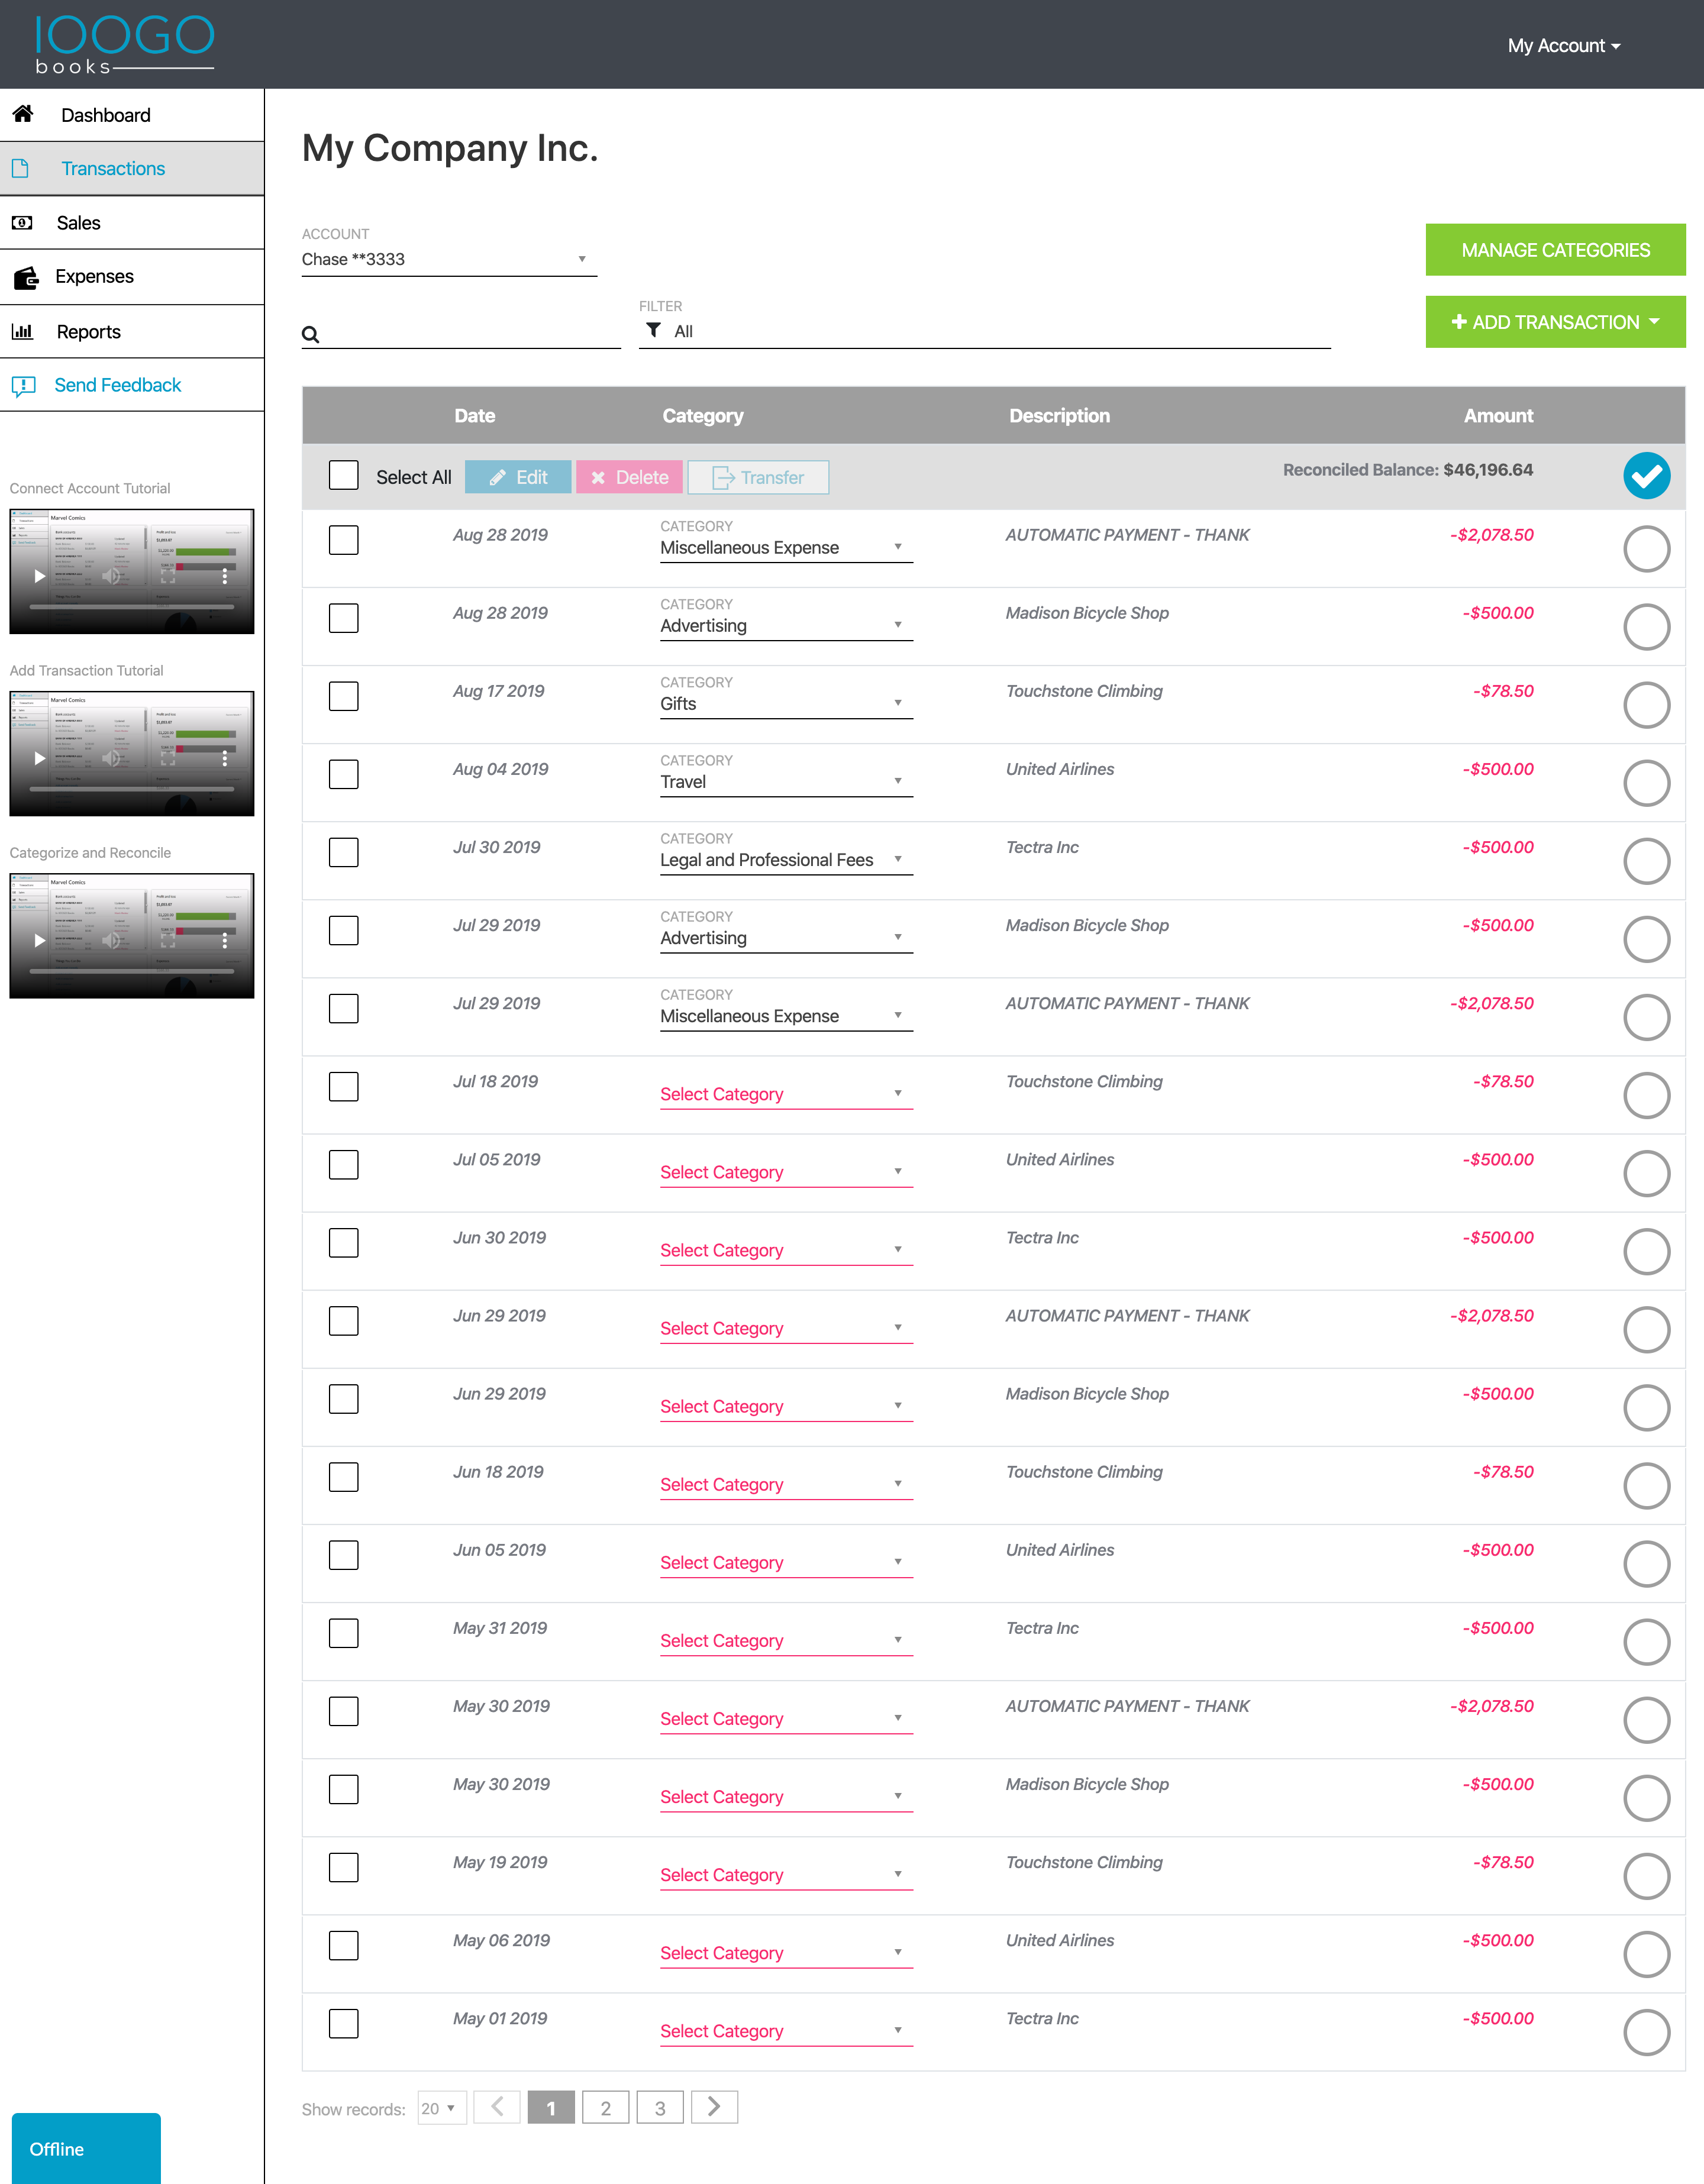Viewport: 1704px width, 2184px height.
Task: Click the Send Feedback speech bubble icon
Action: point(23,386)
